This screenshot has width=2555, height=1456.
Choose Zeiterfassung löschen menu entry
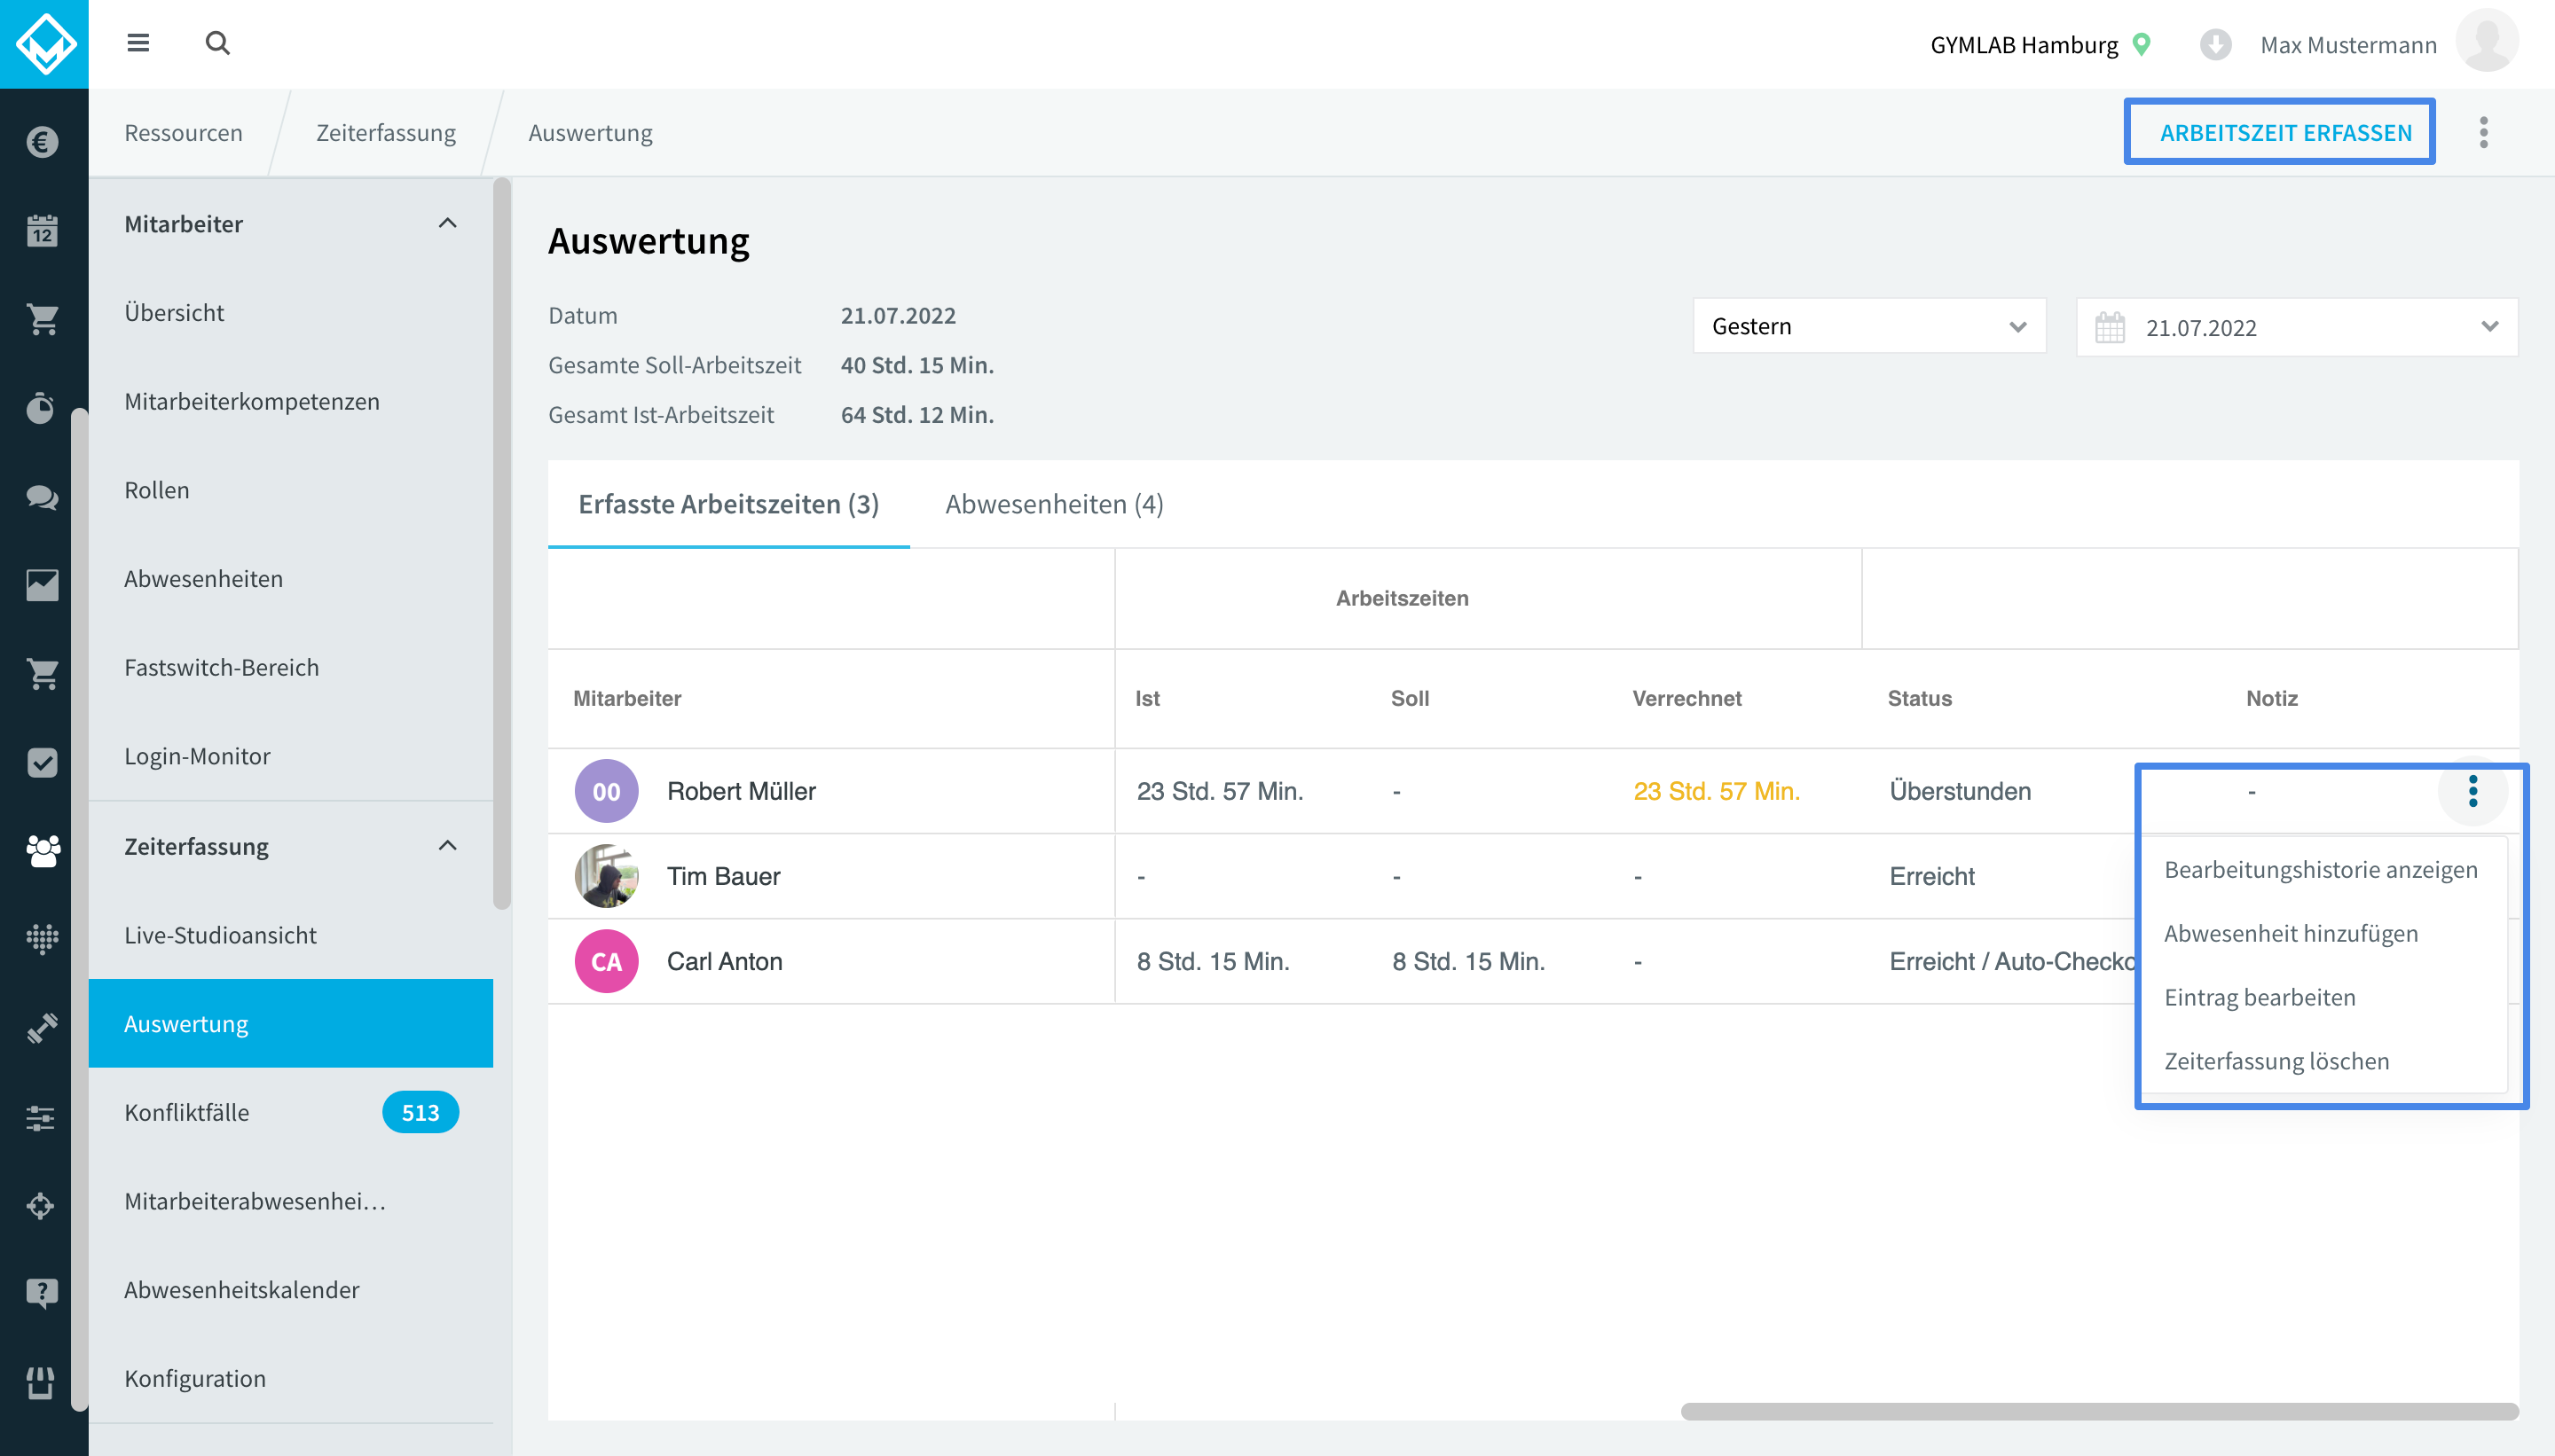2276,1060
